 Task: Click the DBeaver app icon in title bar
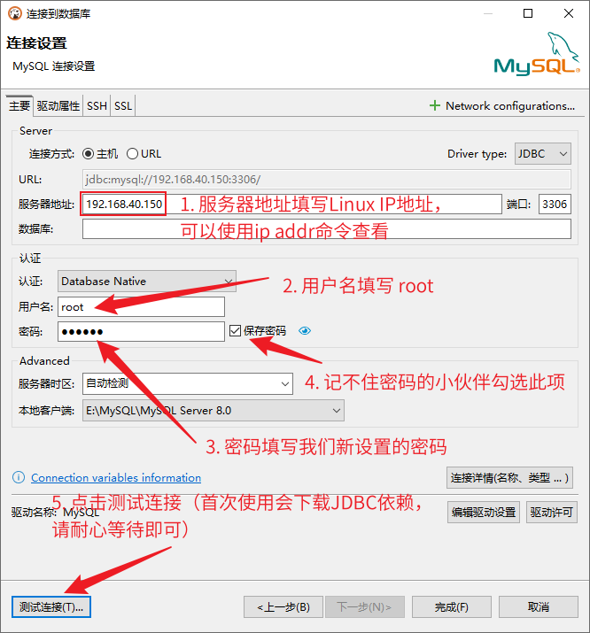point(14,14)
